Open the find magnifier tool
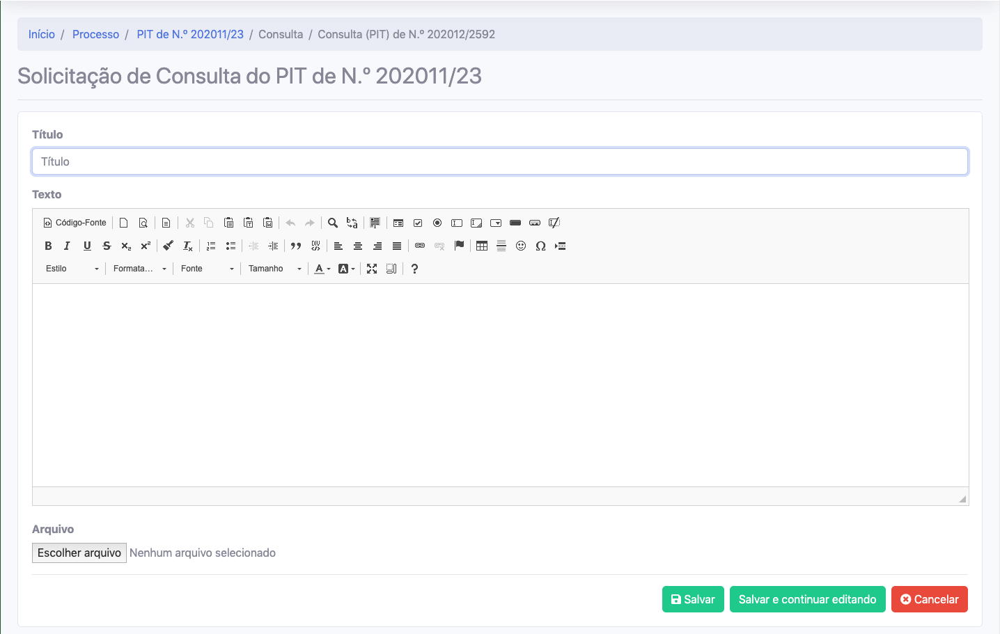1000x634 pixels. tap(333, 223)
